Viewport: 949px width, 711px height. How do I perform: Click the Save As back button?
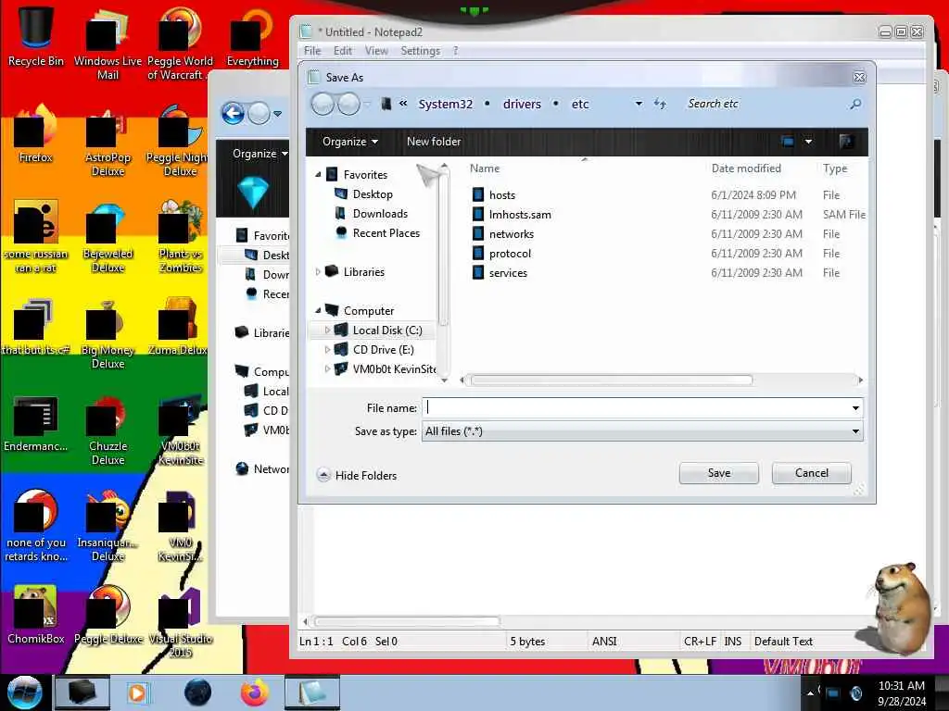[x=323, y=104]
